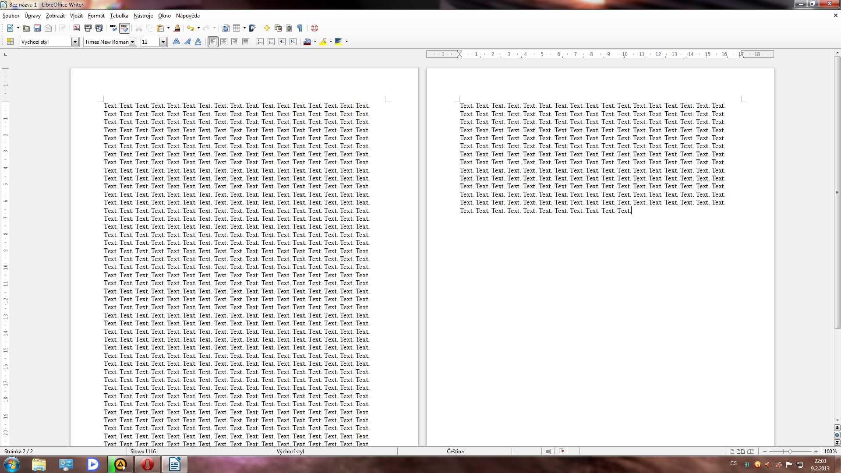
Task: Open the Nástroje menu
Action: [143, 16]
